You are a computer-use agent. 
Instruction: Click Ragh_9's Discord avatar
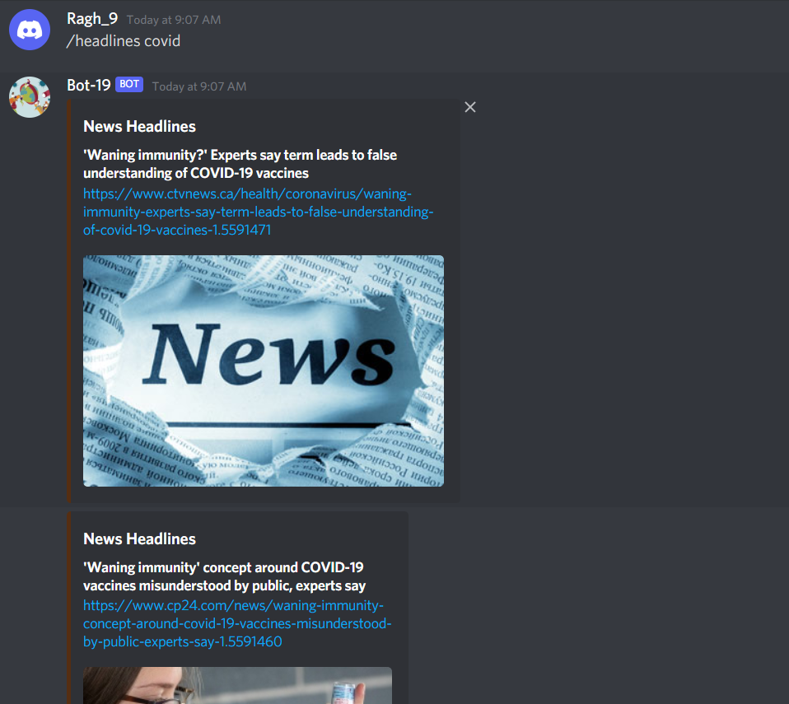30,30
